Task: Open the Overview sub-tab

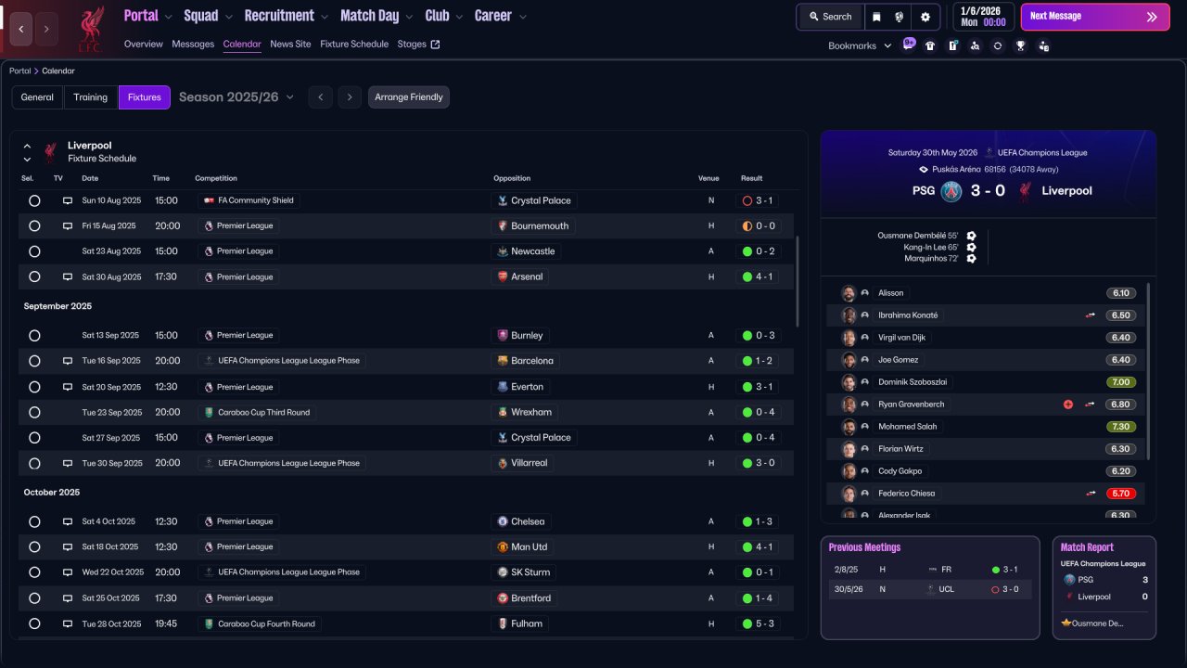Action: pyautogui.click(x=144, y=44)
